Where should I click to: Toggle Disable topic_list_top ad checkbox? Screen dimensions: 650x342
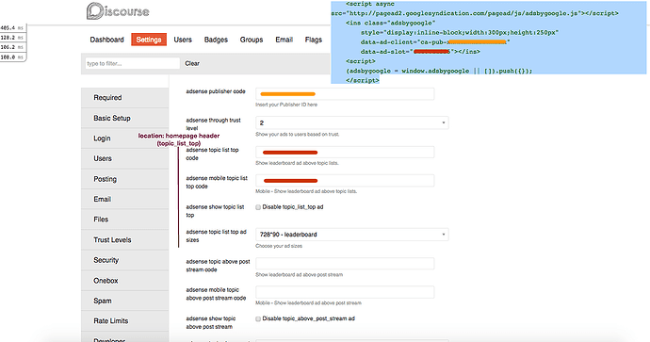(258, 207)
